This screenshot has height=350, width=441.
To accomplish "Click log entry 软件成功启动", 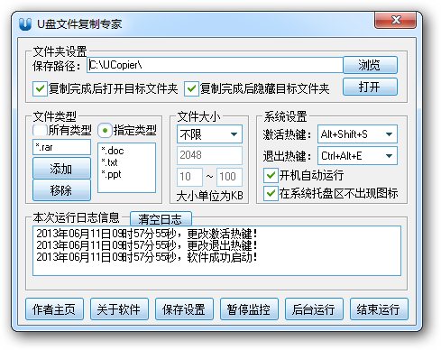I will [x=147, y=257].
